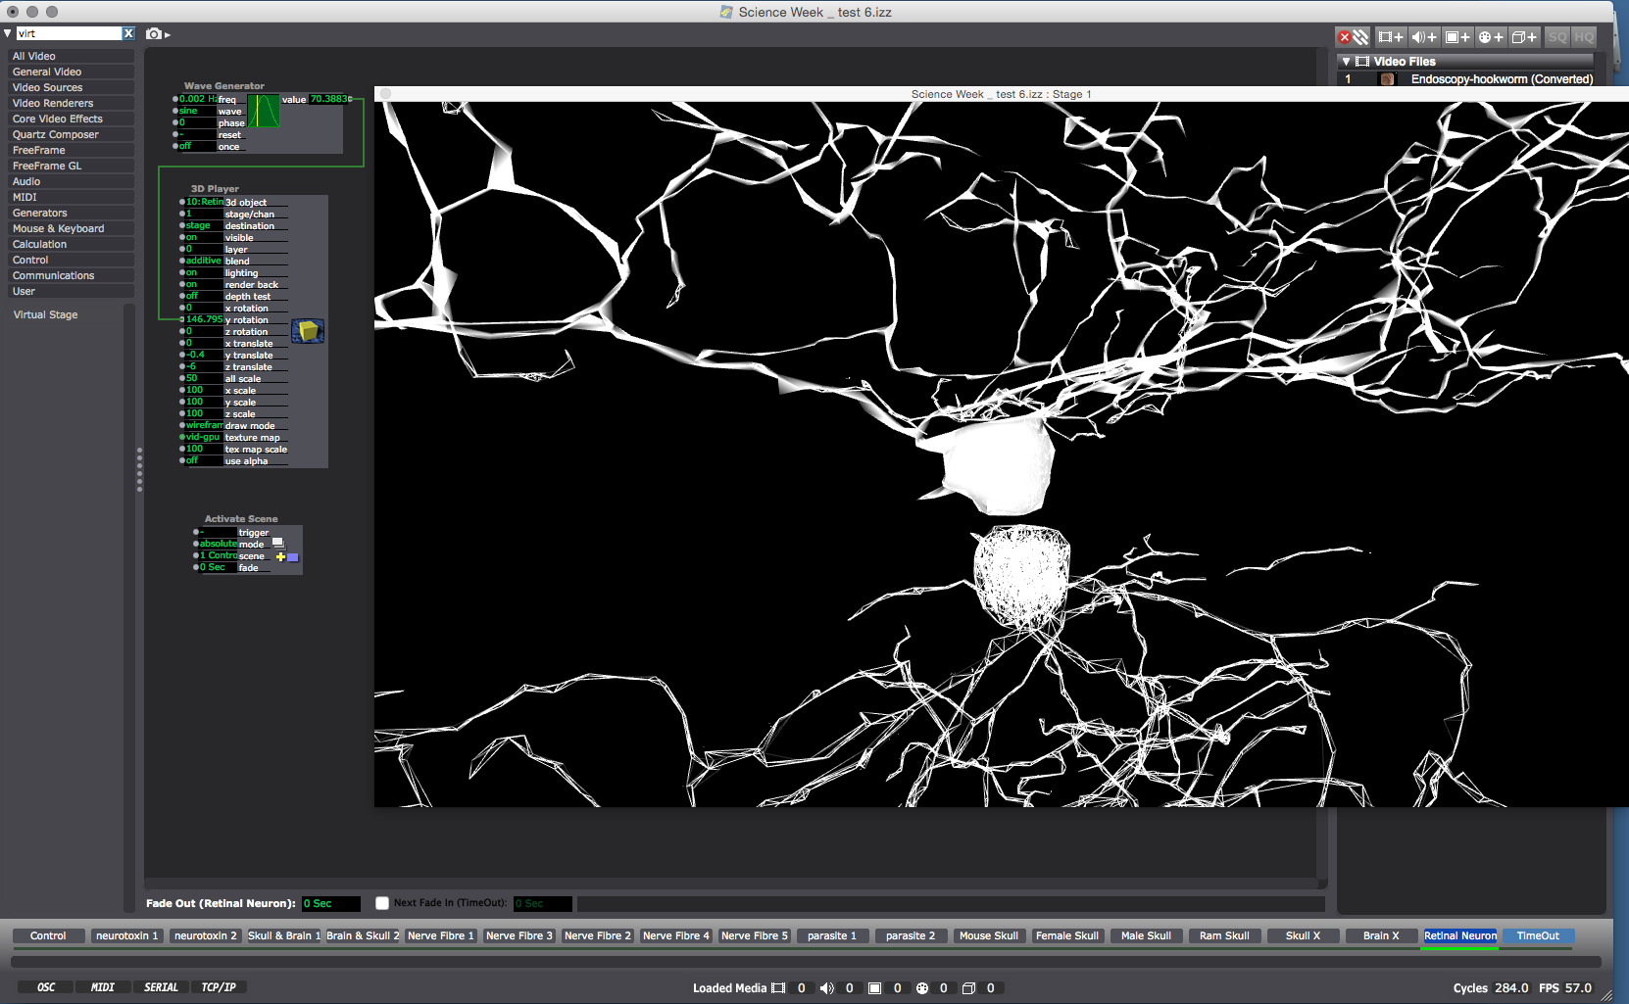Click the splitter dots beside the toolbox

point(139,469)
